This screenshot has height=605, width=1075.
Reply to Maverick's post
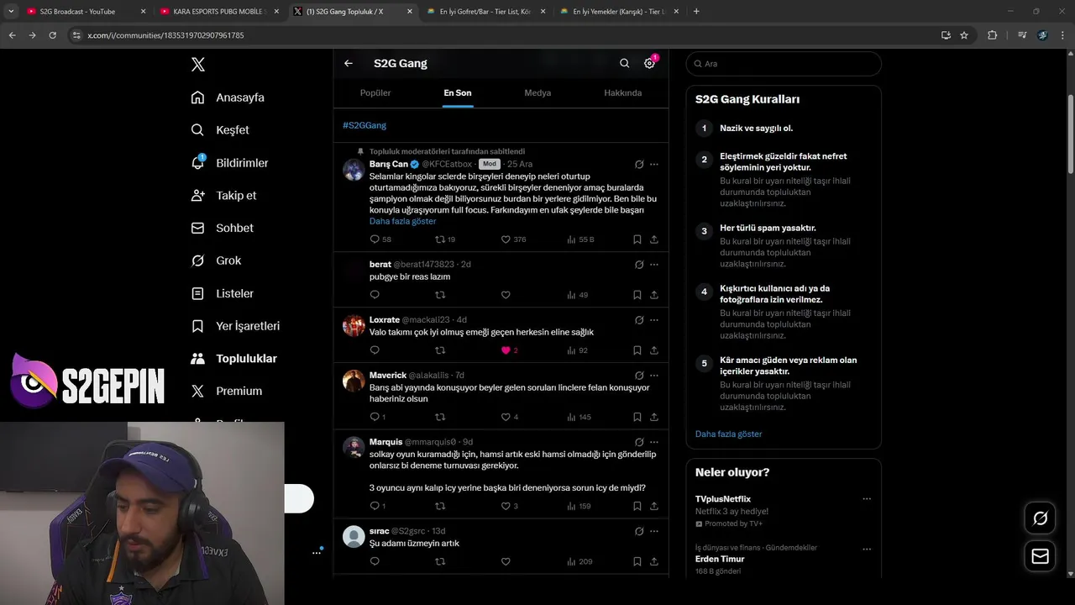(x=375, y=417)
